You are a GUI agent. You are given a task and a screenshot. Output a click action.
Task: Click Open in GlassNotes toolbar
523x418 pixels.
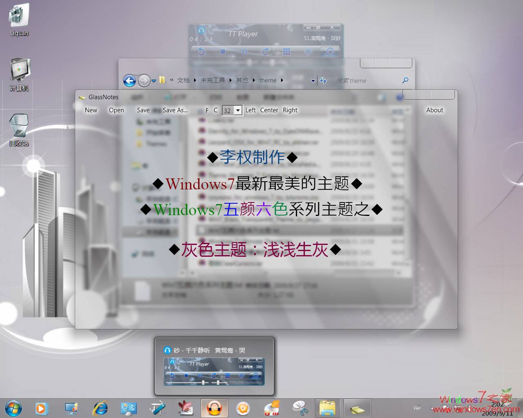pyautogui.click(x=116, y=110)
